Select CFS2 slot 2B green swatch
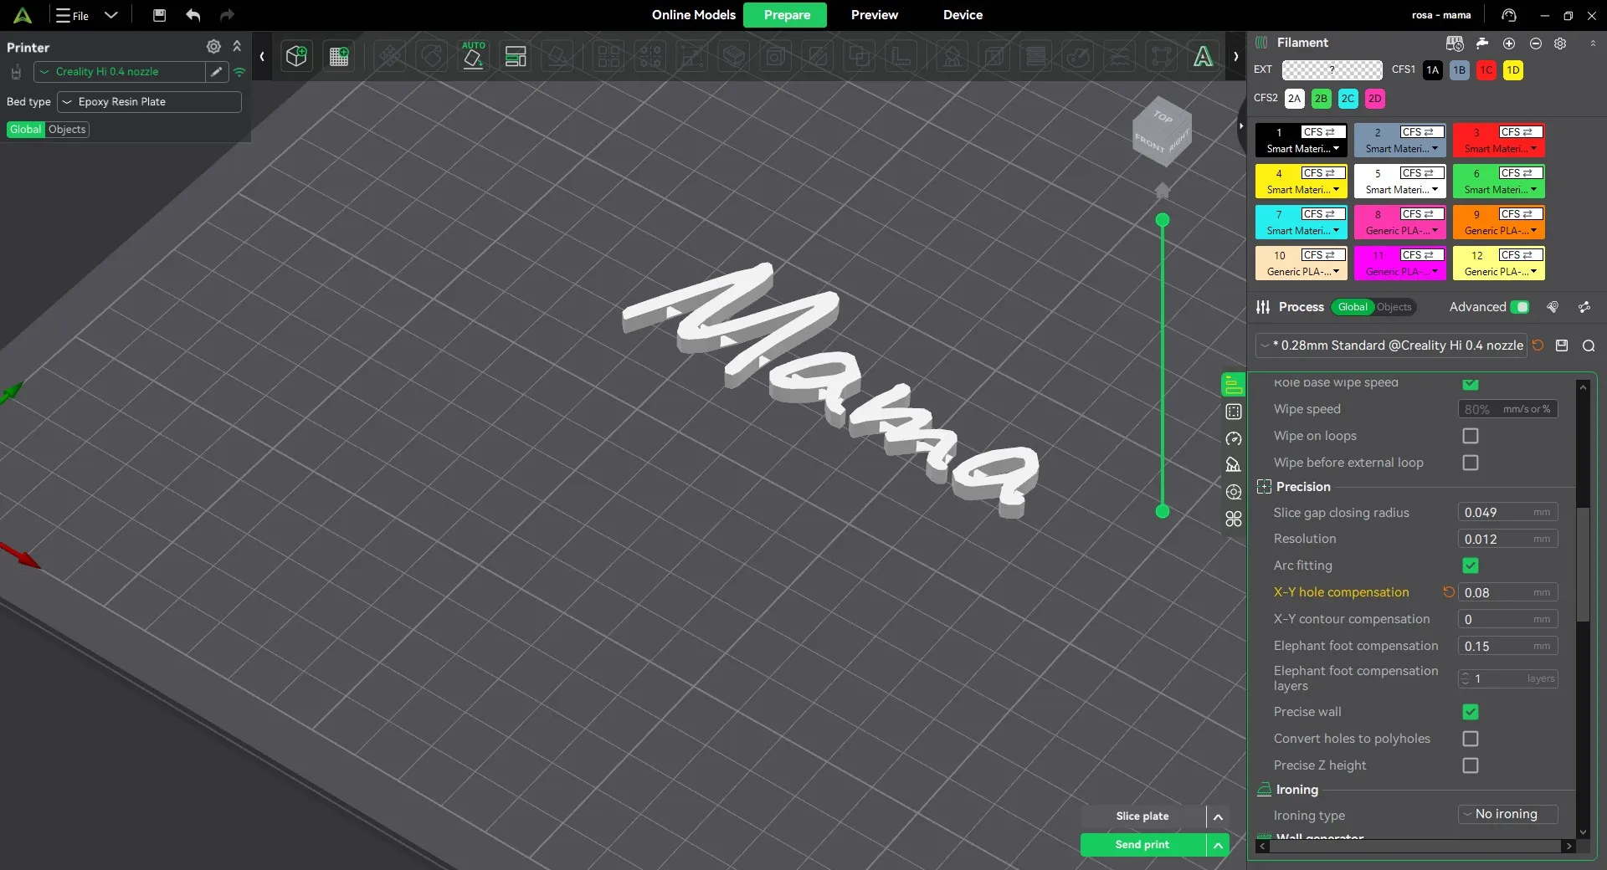 (x=1321, y=99)
